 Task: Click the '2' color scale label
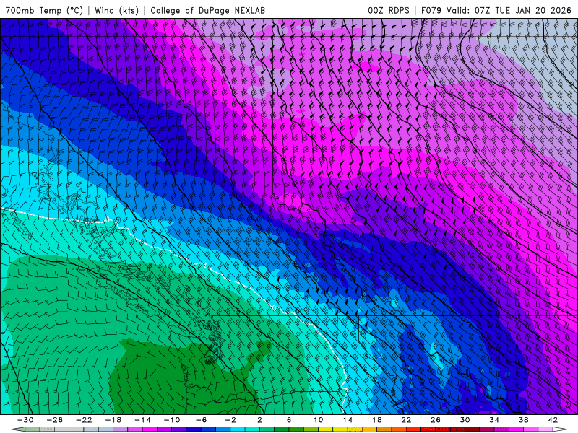click(259, 420)
